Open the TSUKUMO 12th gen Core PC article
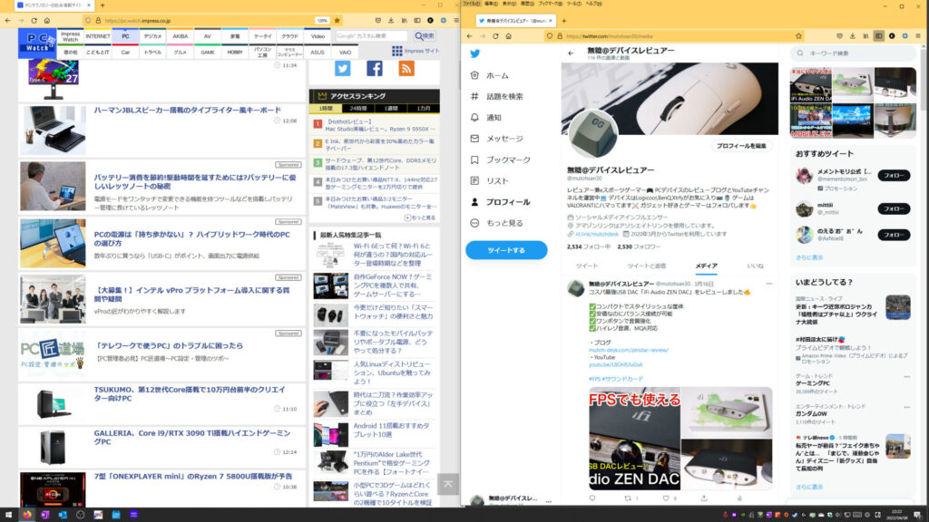The image size is (929, 522). click(x=190, y=394)
